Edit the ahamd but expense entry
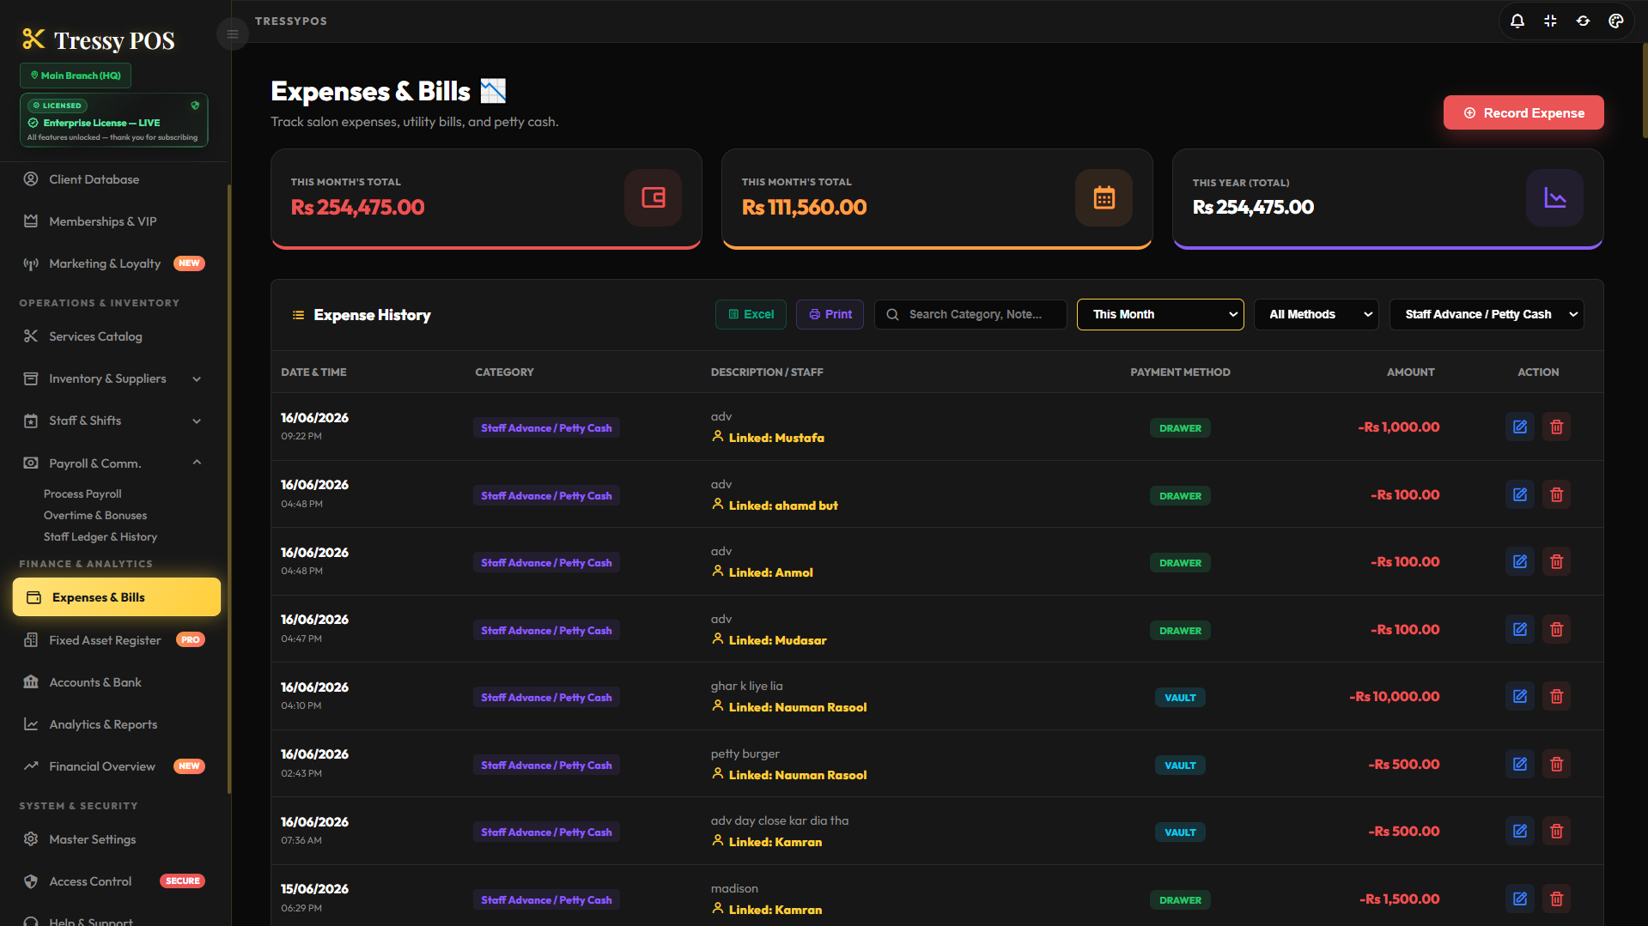Viewport: 1648px width, 926px height. point(1519,494)
